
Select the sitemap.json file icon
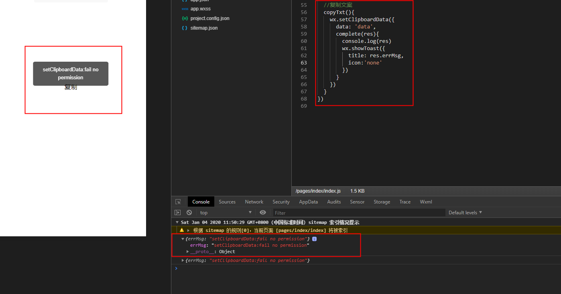[x=185, y=28]
